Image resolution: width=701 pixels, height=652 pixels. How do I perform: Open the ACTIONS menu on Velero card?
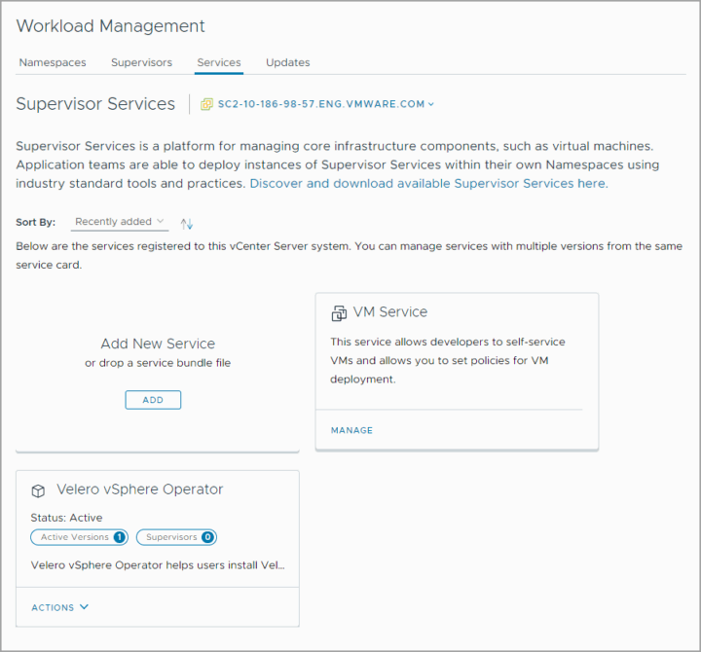click(x=59, y=607)
